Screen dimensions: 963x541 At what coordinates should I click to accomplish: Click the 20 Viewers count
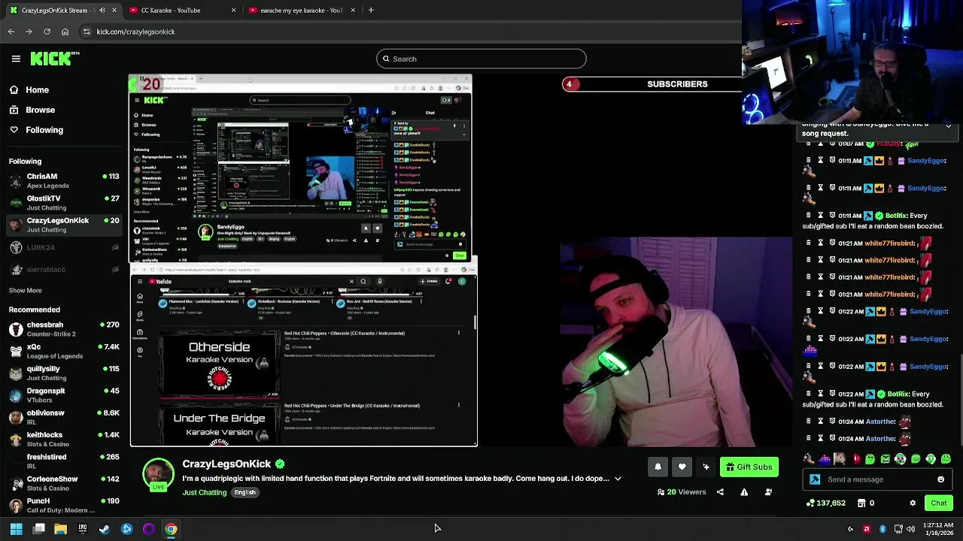coord(682,492)
